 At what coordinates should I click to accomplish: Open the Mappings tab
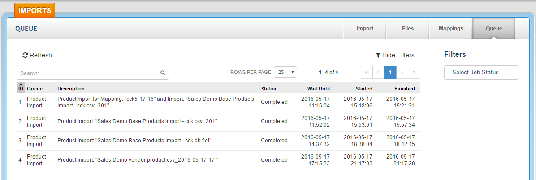tap(451, 29)
